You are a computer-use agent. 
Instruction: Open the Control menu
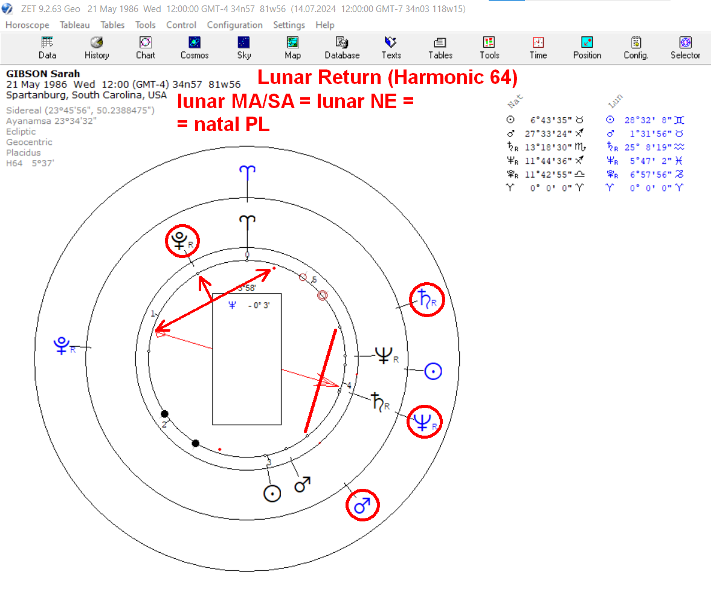[181, 25]
